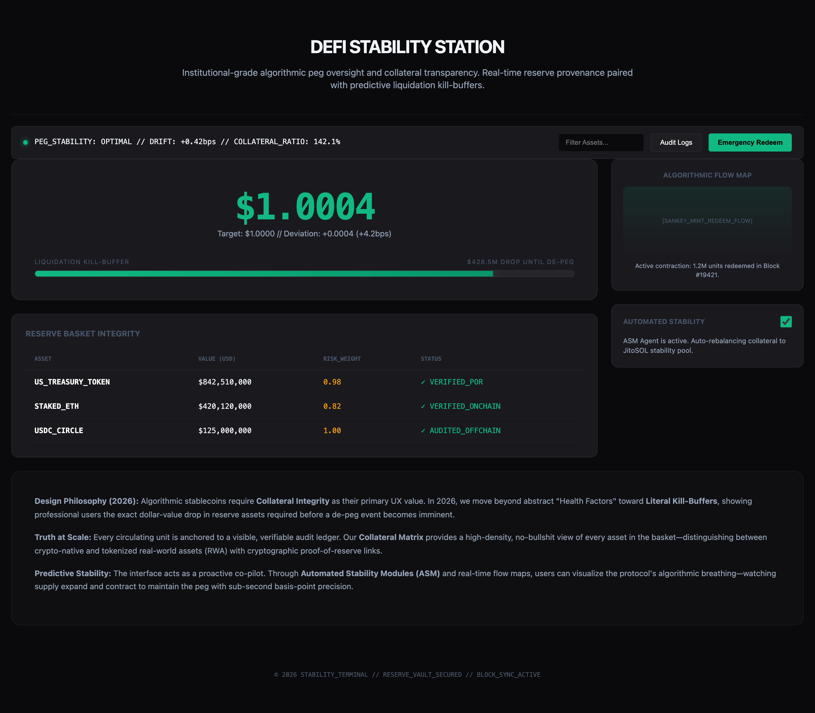Click the green peg status indicator dot

(25, 142)
